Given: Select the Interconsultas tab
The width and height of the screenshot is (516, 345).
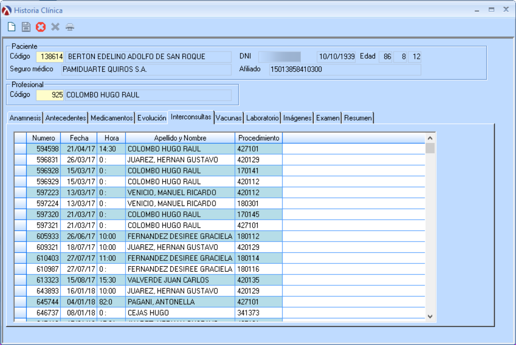Looking at the screenshot, I should (x=191, y=118).
